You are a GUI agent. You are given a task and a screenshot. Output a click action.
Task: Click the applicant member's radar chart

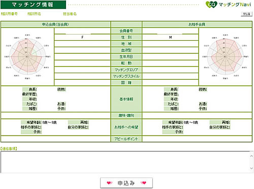point(27,56)
